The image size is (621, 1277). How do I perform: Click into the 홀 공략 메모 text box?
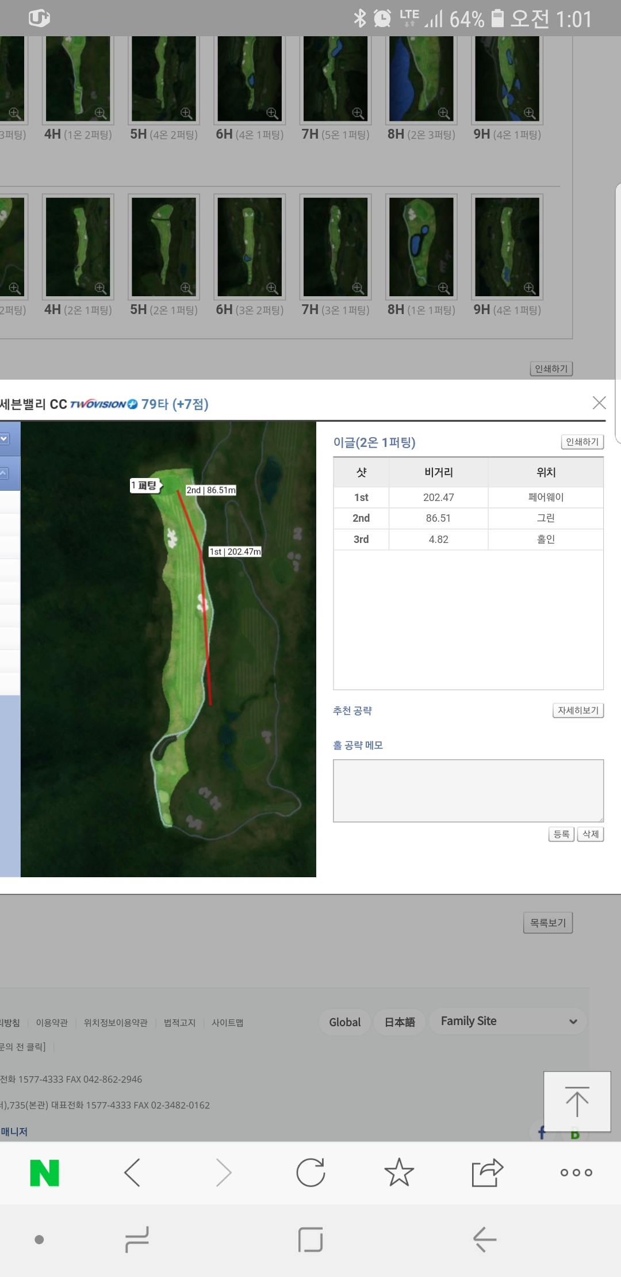[x=468, y=790]
